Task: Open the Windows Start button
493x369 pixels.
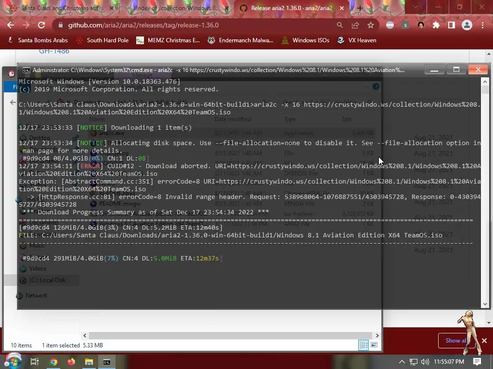Action: coord(13,361)
